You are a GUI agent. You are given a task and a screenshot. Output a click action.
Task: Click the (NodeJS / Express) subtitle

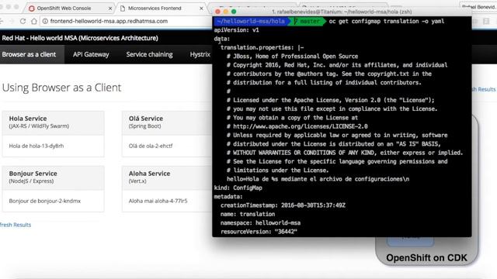pos(31,181)
